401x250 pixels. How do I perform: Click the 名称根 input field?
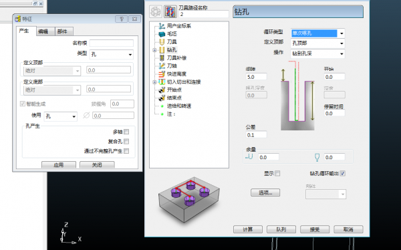111,43
